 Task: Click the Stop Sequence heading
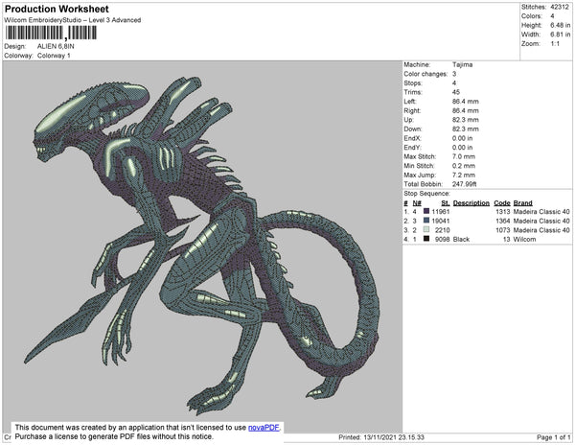pyautogui.click(x=426, y=194)
